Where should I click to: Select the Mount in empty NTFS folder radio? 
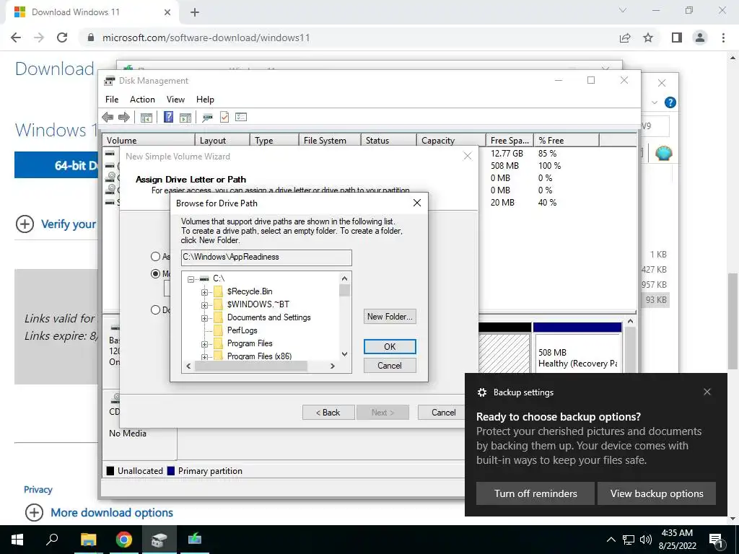pos(156,273)
